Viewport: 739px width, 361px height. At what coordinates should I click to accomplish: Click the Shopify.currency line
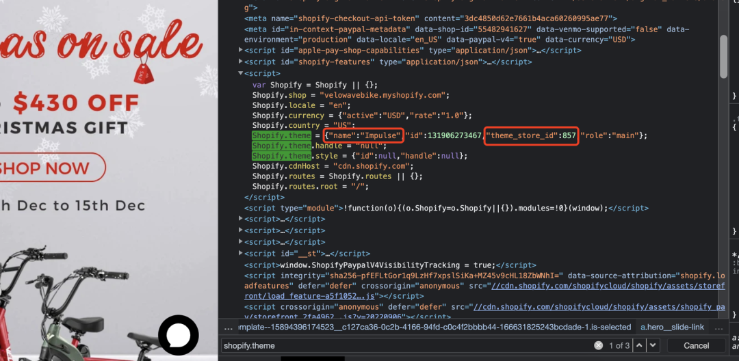tap(362, 116)
